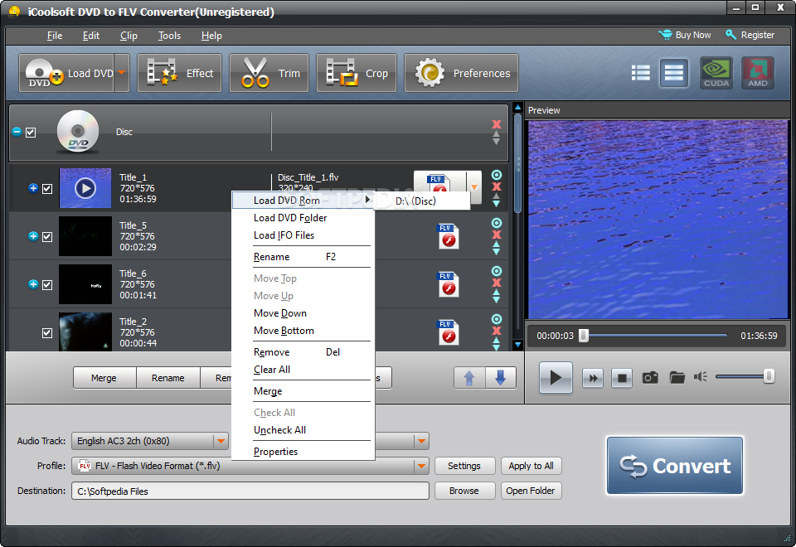Select Load DVD Folder in context menu

click(x=303, y=218)
